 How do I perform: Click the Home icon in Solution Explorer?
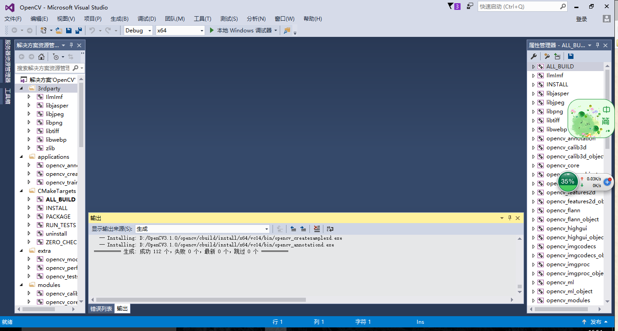click(41, 56)
